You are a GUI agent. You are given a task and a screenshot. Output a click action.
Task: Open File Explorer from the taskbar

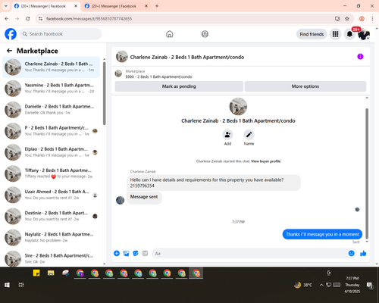click(51, 273)
